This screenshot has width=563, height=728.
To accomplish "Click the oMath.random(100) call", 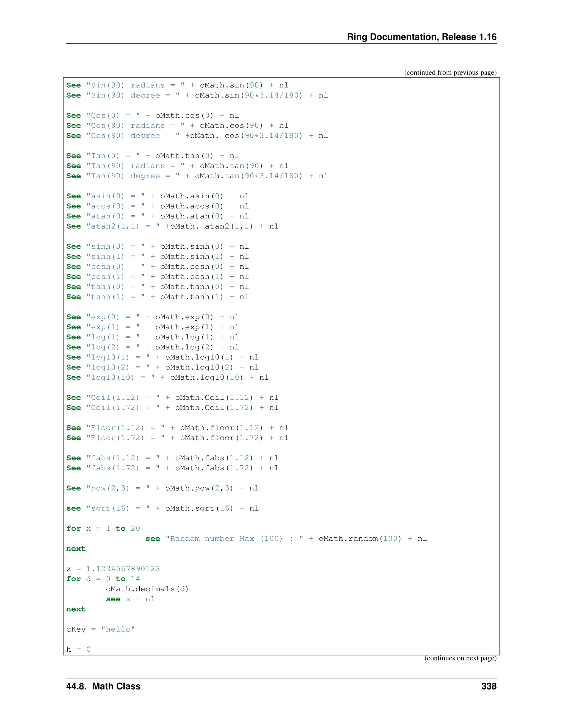I will tap(360, 539).
